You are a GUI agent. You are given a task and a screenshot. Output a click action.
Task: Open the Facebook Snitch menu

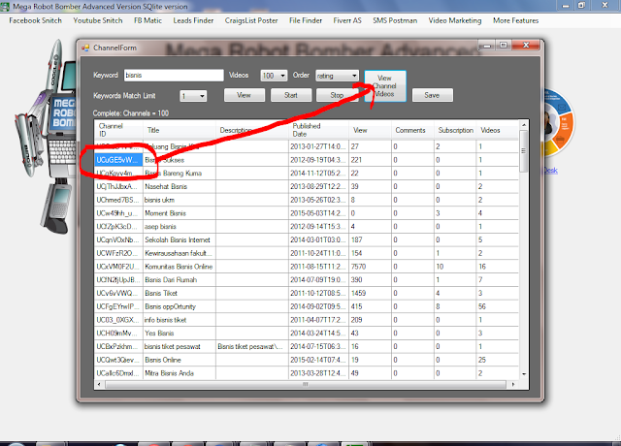pos(35,20)
